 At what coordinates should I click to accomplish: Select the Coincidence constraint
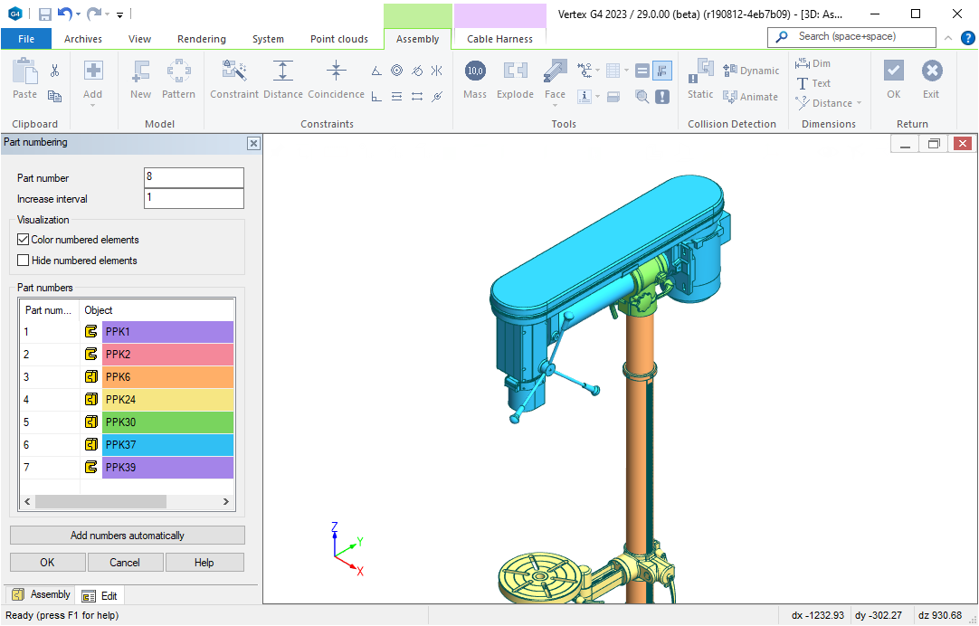pos(336,71)
